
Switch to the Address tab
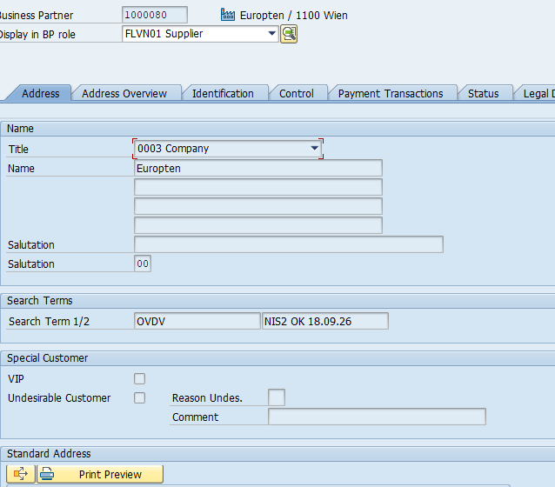click(40, 93)
